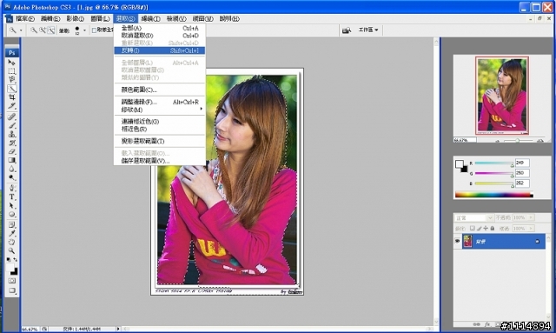The image size is (556, 333).
Task: Select the Healing Brush tool
Action: pos(11,117)
